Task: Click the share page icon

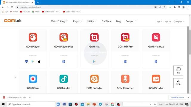Action: tap(160, 7)
